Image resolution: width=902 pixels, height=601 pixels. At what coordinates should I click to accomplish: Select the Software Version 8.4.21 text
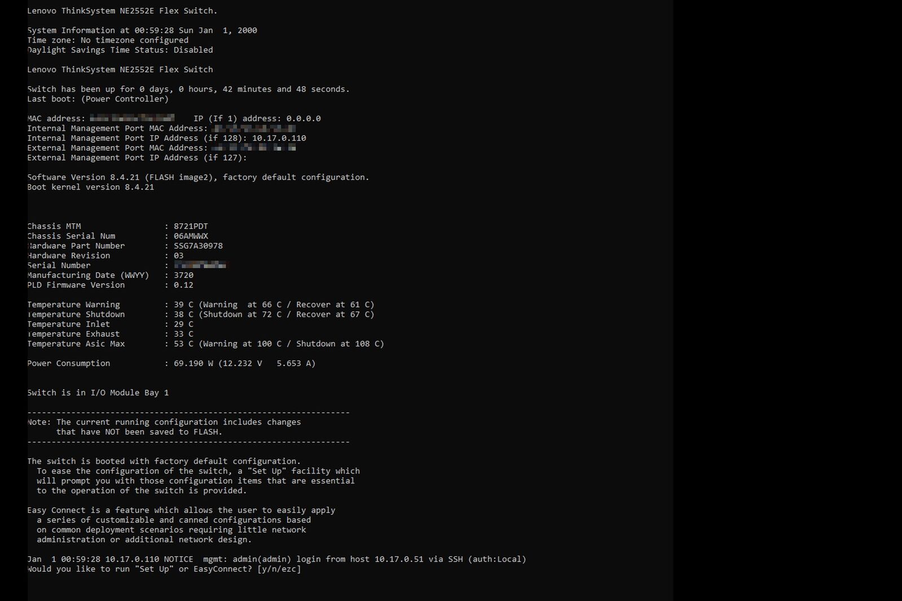coord(83,177)
